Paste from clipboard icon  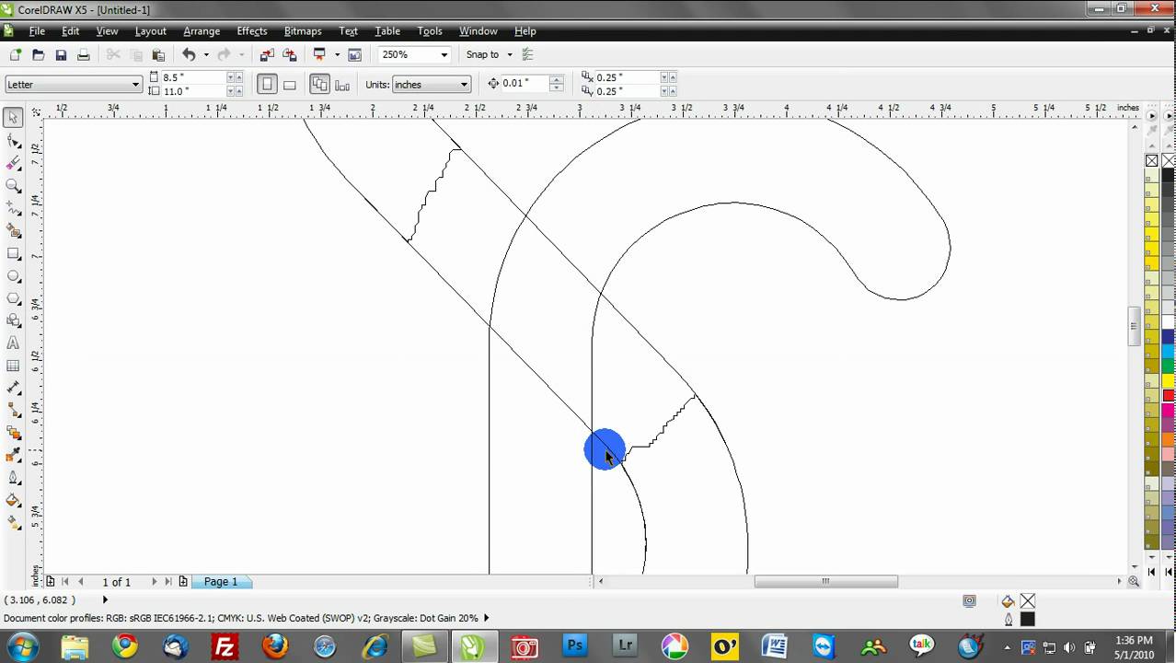coord(158,55)
